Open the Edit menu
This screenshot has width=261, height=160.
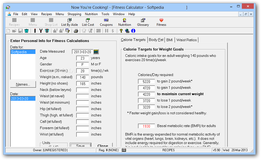click(25, 14)
